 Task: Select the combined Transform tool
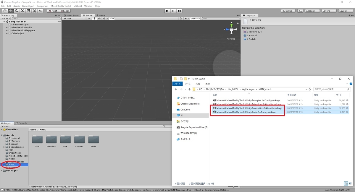coord(34,11)
